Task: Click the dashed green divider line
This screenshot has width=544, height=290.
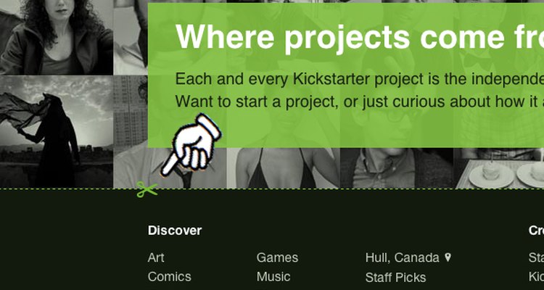Action: [272, 188]
